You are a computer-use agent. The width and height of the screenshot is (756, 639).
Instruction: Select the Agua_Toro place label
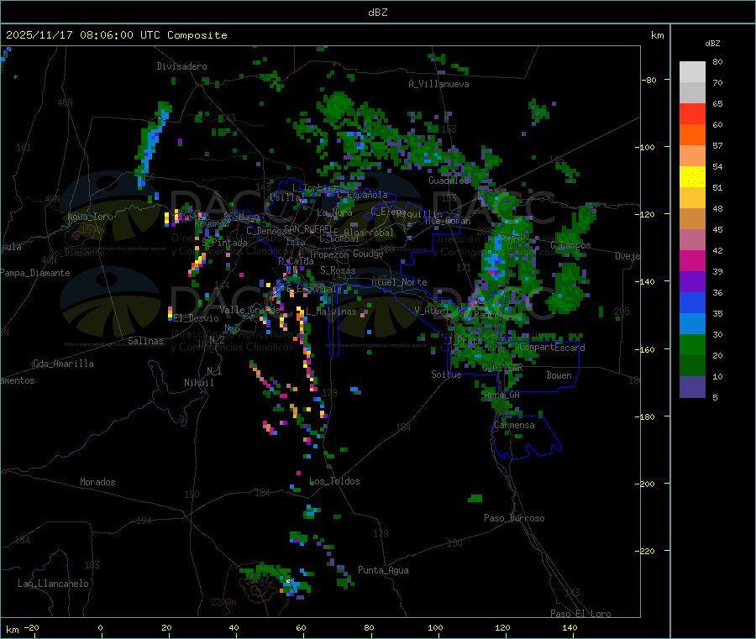[90, 217]
